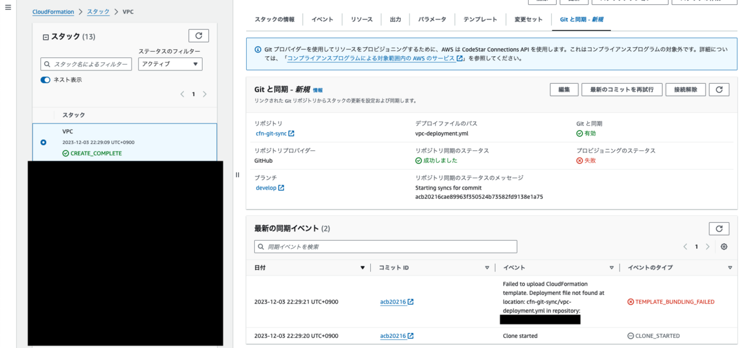Viewport: 748px width, 348px height.
Task: Refresh the stack list
Action: coord(198,36)
